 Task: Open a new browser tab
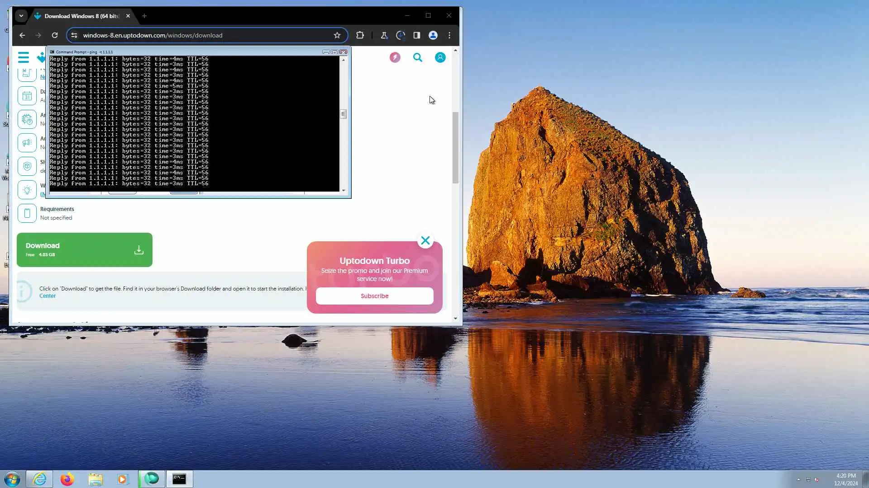144,16
